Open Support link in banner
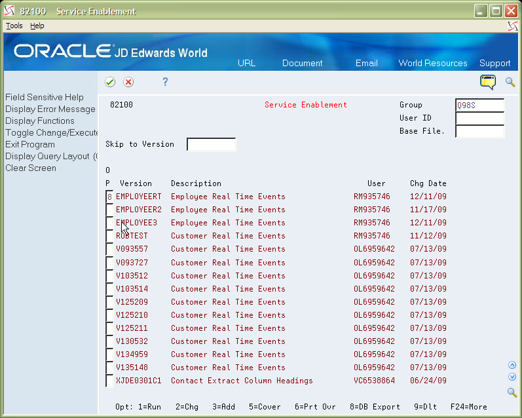The height and width of the screenshot is (418, 522). 494,63
